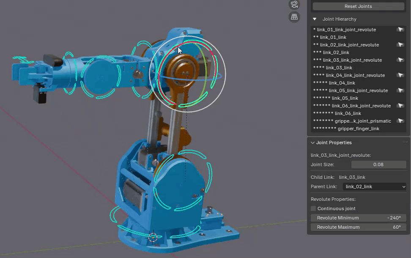Collapse the Joint Properties panel
Image resolution: width=411 pixels, height=258 pixels.
(x=313, y=143)
